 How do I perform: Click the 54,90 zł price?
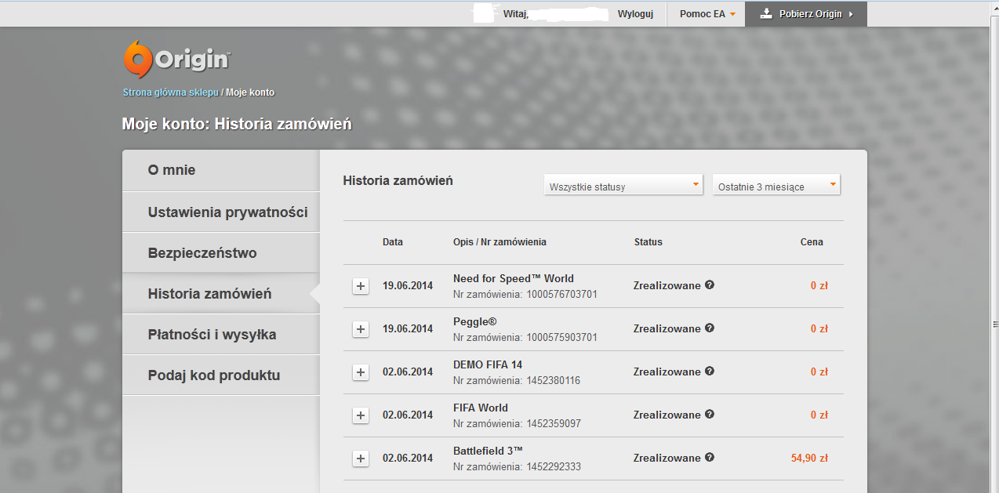coord(810,459)
